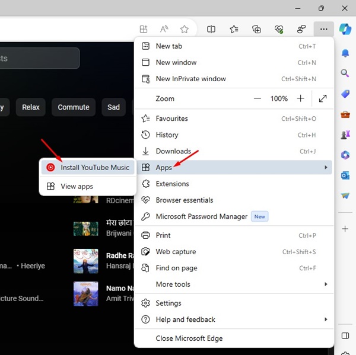Click the app available install icon in address bar
356x355 pixels.
tap(143, 29)
